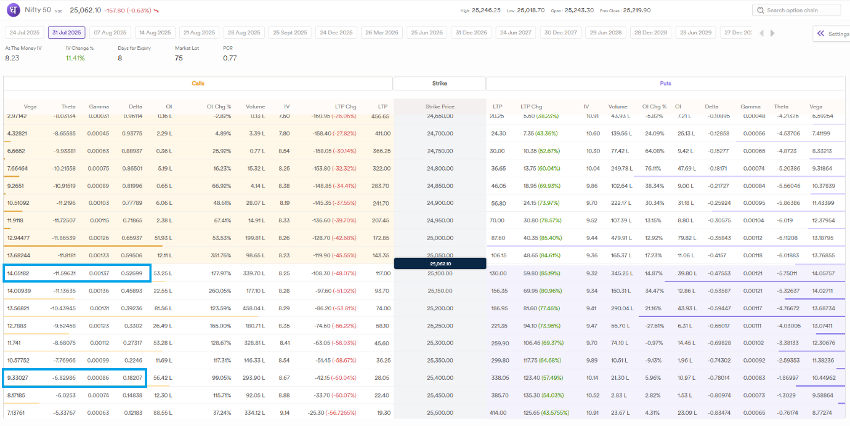Click call LTP 172.85 at the 25,000 strike

pos(381,238)
